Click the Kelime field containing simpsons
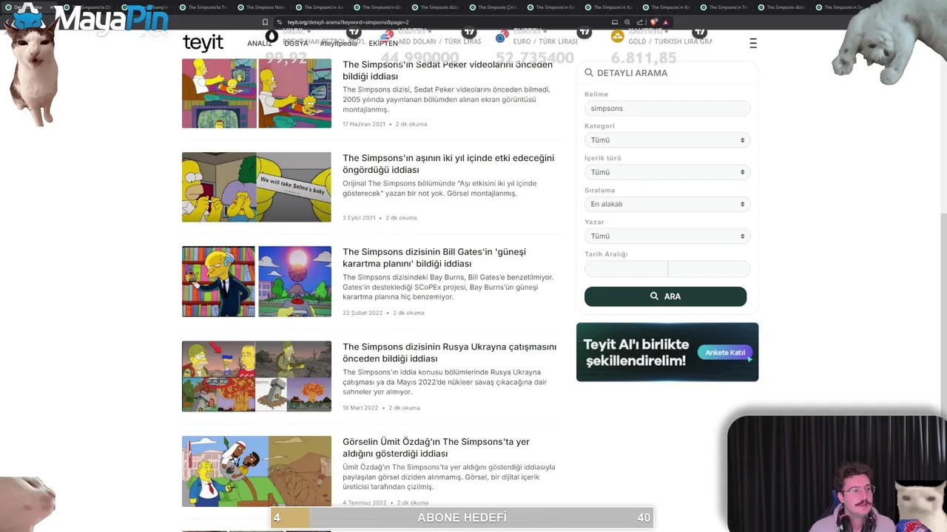Viewport: 947px width, 532px height. point(667,109)
